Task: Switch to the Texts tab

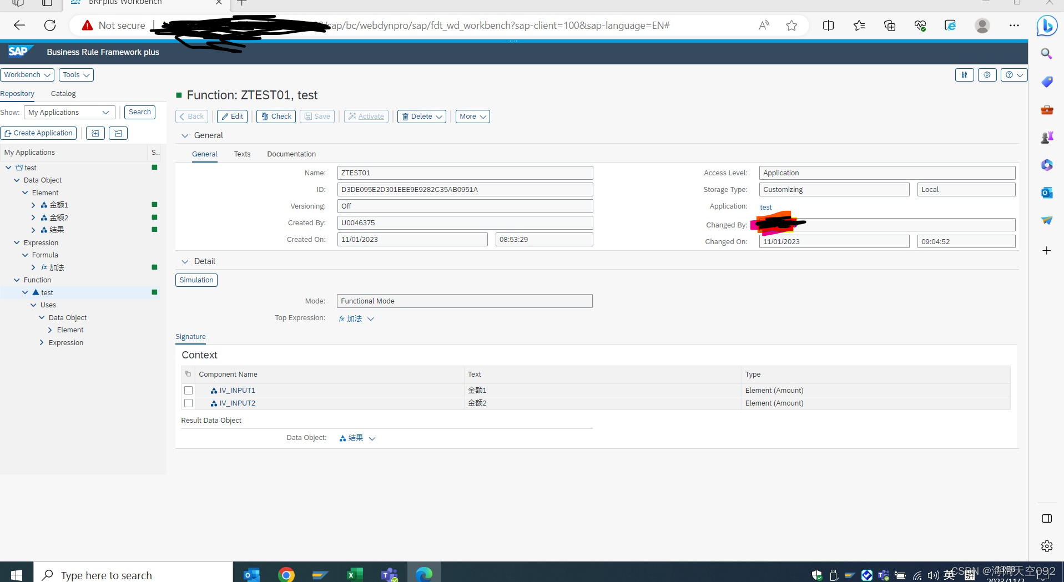Action: [x=241, y=154]
